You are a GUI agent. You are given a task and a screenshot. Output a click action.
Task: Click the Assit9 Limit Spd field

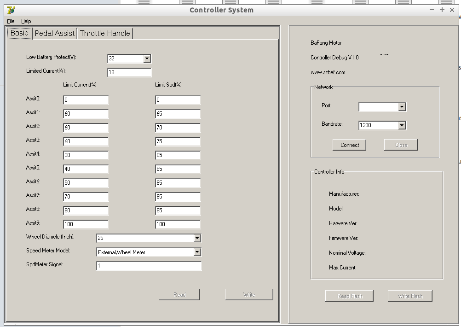178,224
